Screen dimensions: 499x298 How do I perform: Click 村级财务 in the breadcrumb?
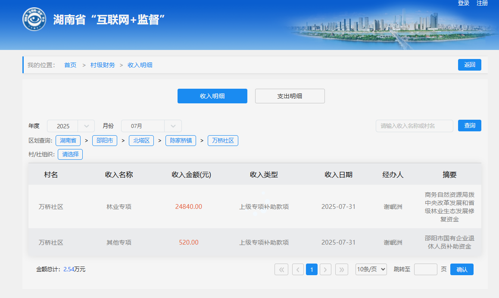point(103,65)
